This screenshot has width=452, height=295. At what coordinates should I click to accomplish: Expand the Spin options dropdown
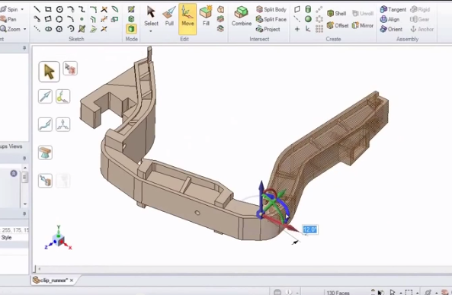(22, 9)
